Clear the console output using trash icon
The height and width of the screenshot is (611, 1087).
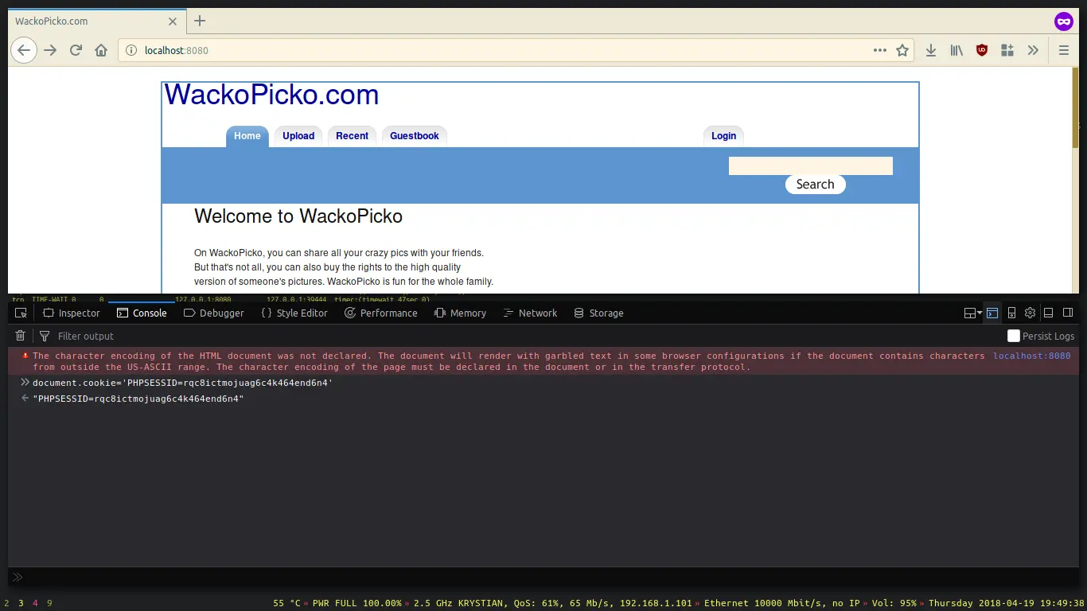click(x=21, y=336)
